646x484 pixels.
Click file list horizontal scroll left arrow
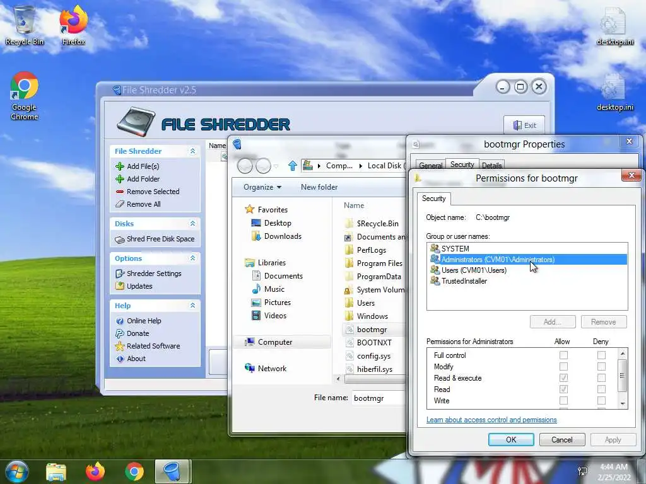click(339, 378)
